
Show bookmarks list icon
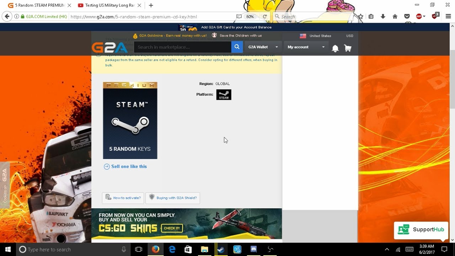click(371, 16)
